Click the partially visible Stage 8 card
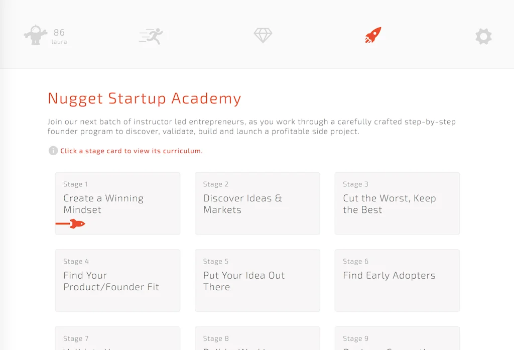This screenshot has height=350, width=514. coord(257,339)
